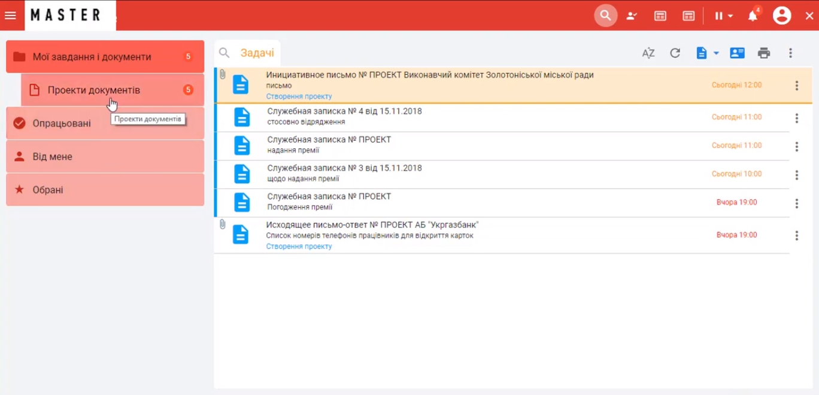Open Исходящее письмо-ответ Укргазбанк task
819x395 pixels.
[x=502, y=235]
